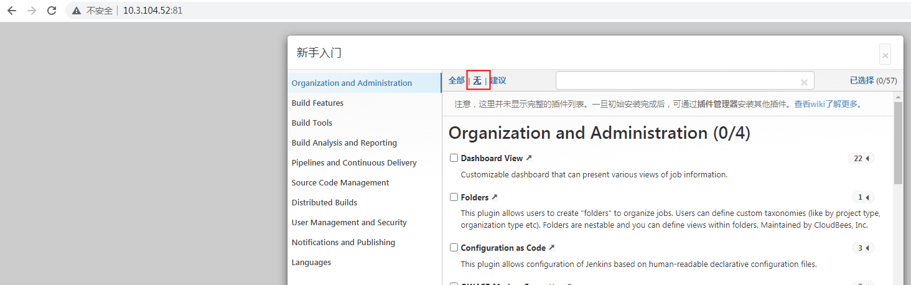The width and height of the screenshot is (911, 285).
Task: Click the plugin list vertical scrollbar
Action: pyautogui.click(x=898, y=143)
